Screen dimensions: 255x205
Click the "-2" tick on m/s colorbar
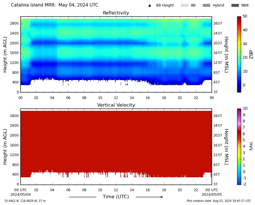244,184
